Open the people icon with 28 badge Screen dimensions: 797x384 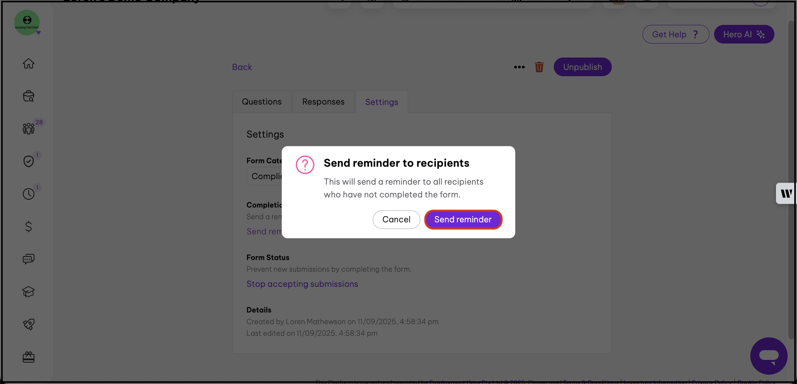pos(29,128)
